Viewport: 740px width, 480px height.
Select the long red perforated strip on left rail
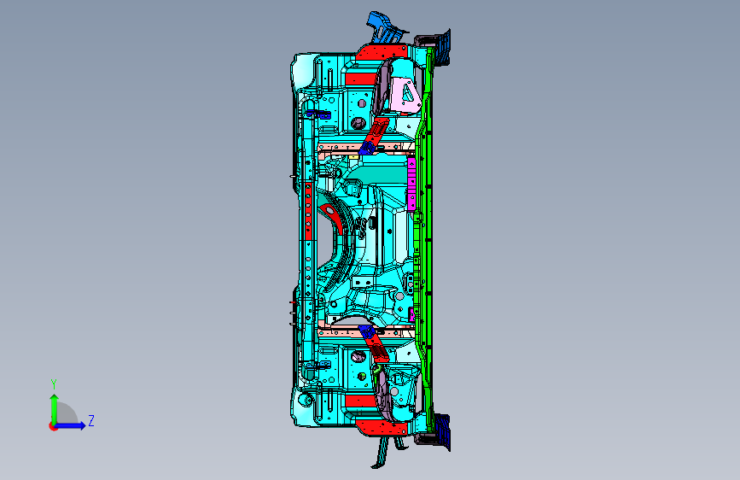pyautogui.click(x=308, y=211)
